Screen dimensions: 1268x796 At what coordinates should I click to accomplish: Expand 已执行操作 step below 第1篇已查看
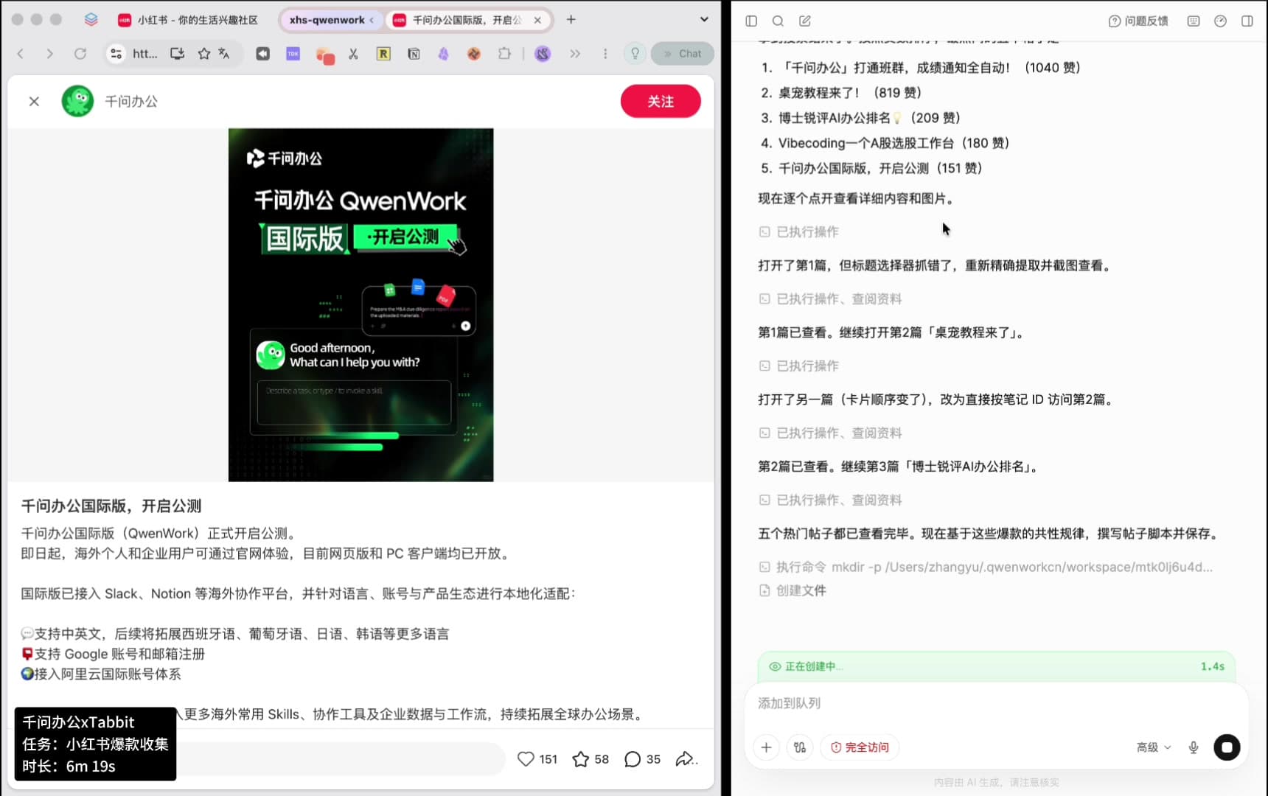[799, 366]
